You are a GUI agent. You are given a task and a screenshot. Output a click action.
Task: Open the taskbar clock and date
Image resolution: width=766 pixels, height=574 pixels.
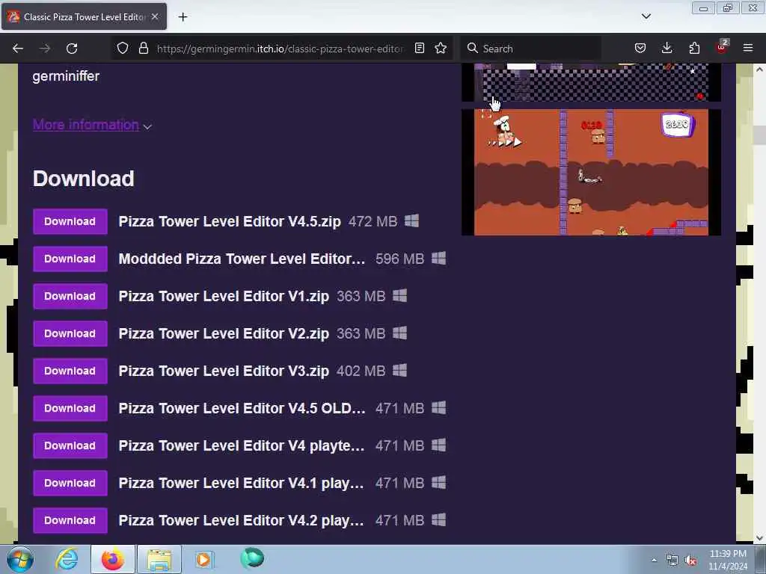[x=728, y=560]
